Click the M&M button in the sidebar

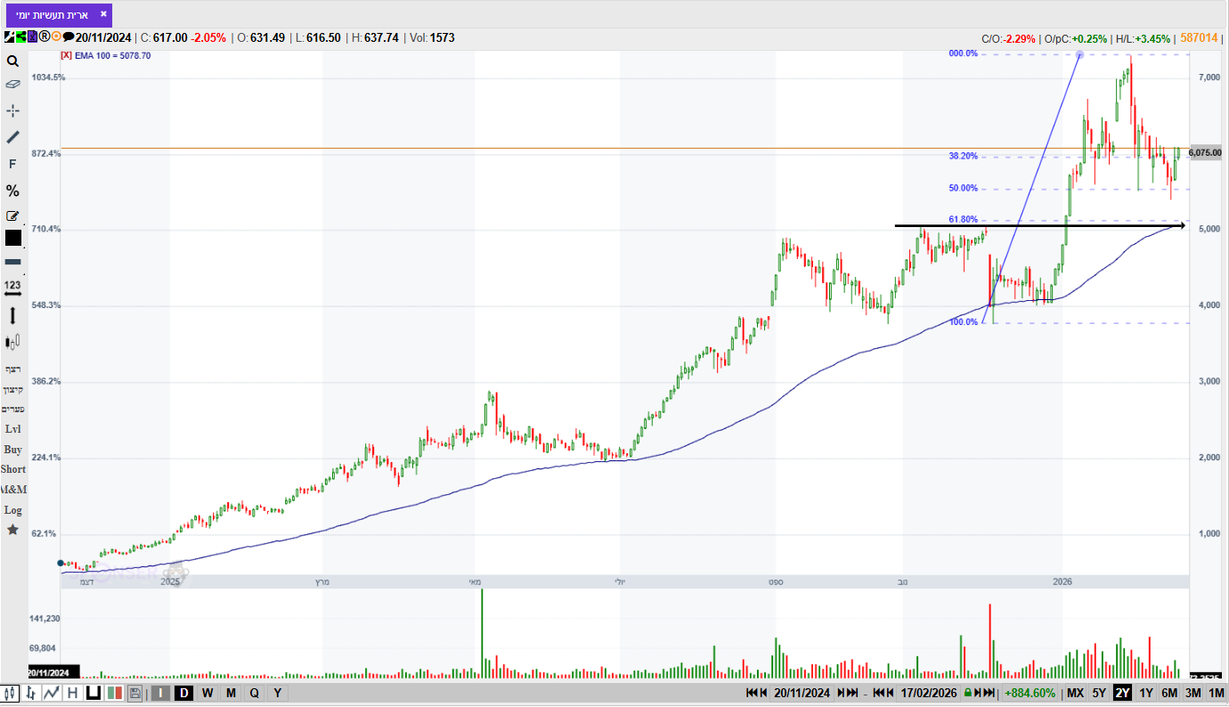[x=13, y=490]
